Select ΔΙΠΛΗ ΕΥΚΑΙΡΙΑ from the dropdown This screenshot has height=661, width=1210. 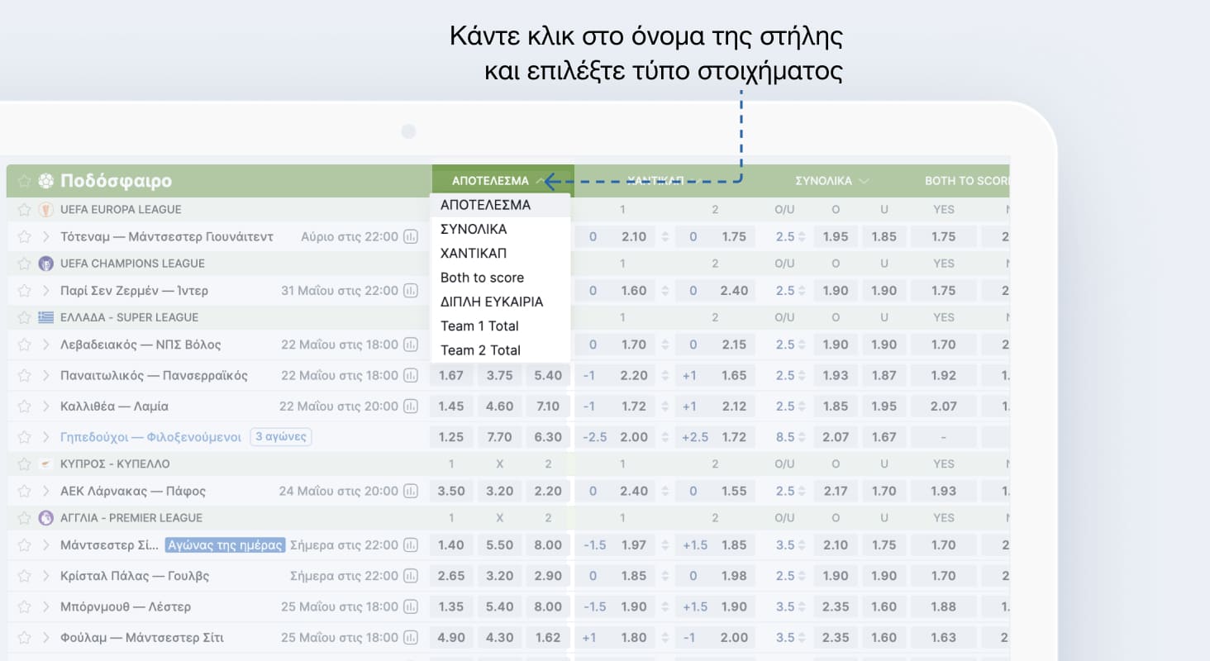(493, 302)
